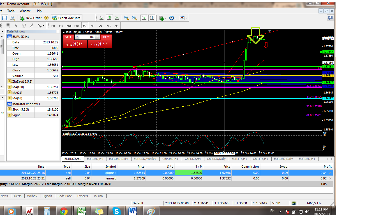Image resolution: width=383 pixels, height=215 pixels.
Task: Open Skype from the taskbar
Action: pyautogui.click(x=116, y=211)
